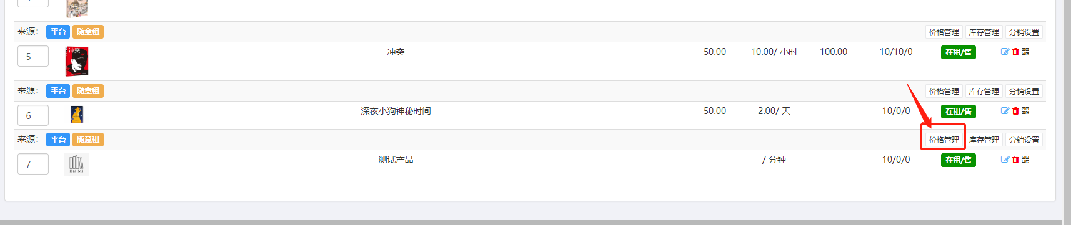Delete 测试产品 with the red trash icon
Screen dimensions: 1071x225
pos(1015,160)
